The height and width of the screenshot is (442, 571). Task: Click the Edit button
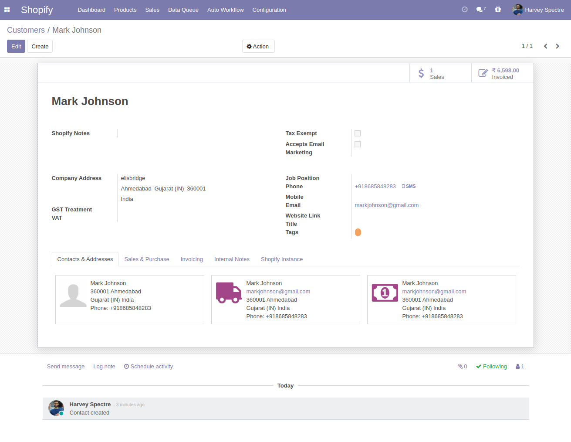(16, 47)
